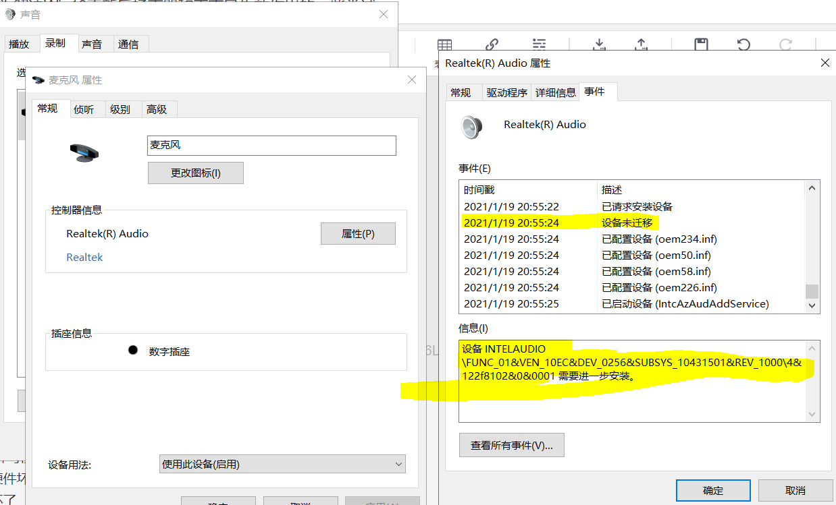
Task: Open the 驱动程序 tab
Action: (506, 92)
